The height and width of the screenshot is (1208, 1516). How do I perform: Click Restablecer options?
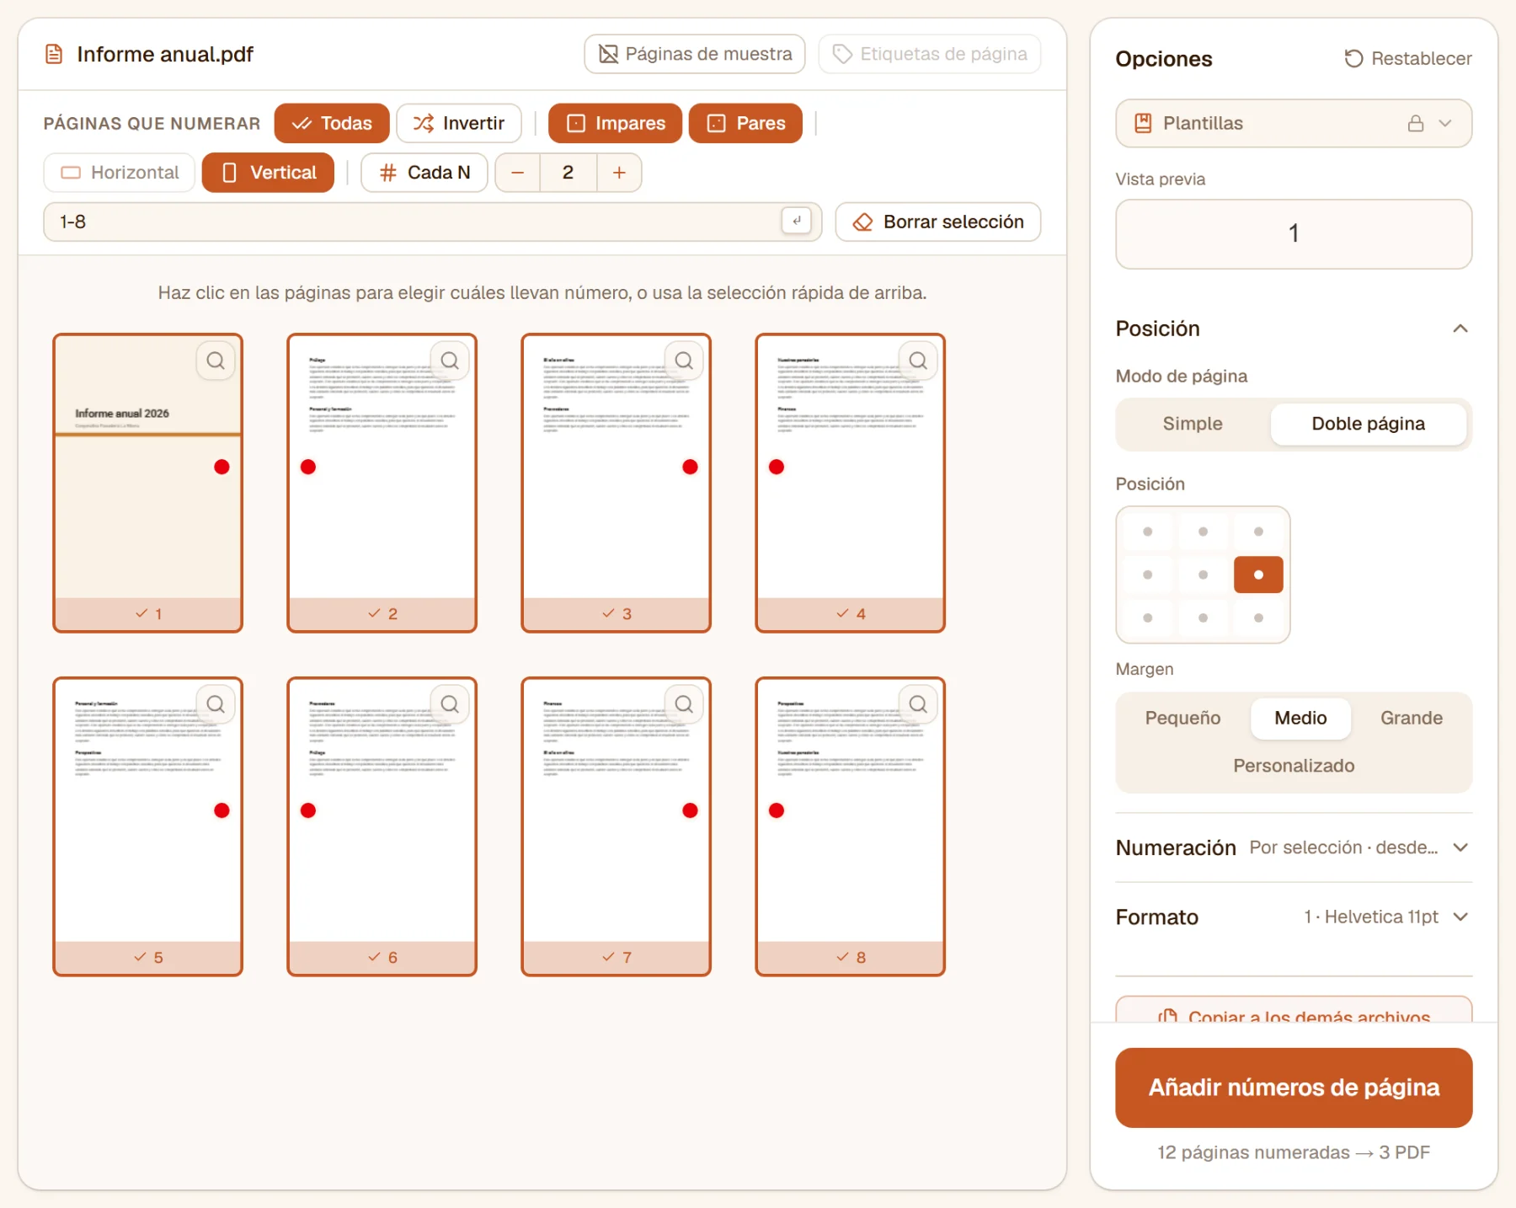(x=1408, y=59)
